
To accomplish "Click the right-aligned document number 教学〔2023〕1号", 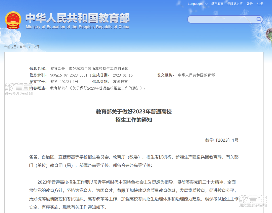I will click(222, 140).
